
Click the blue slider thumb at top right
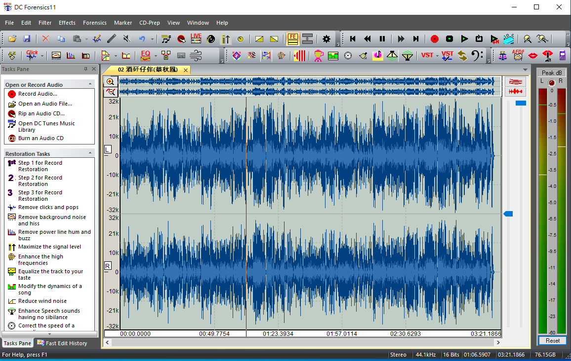(x=521, y=103)
